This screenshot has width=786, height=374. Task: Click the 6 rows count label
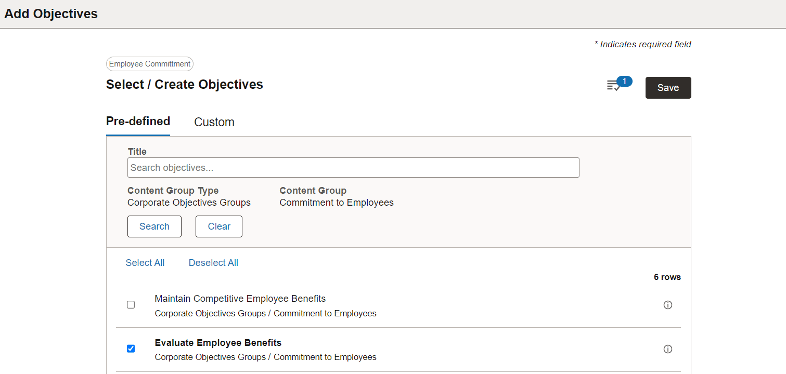point(667,277)
